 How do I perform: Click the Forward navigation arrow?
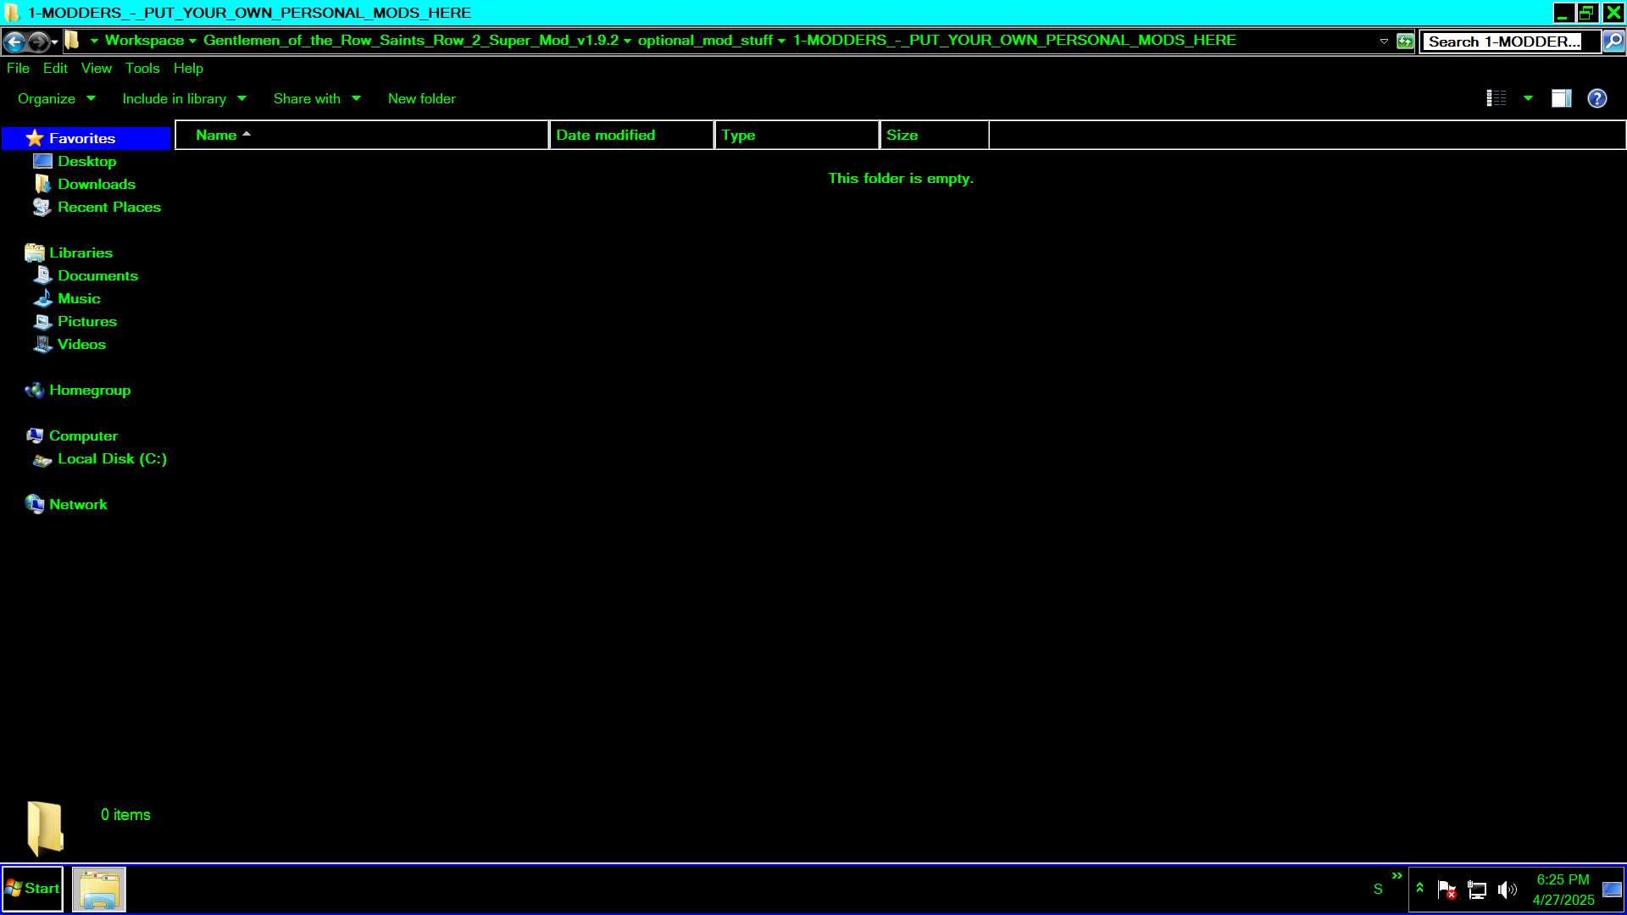pos(38,41)
